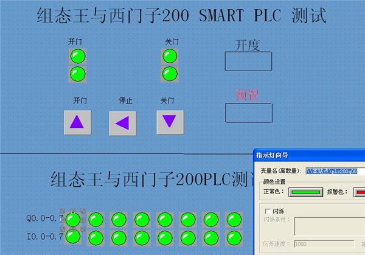
Task: Select second lamp in I0.0-0.7 row
Action: (96, 238)
